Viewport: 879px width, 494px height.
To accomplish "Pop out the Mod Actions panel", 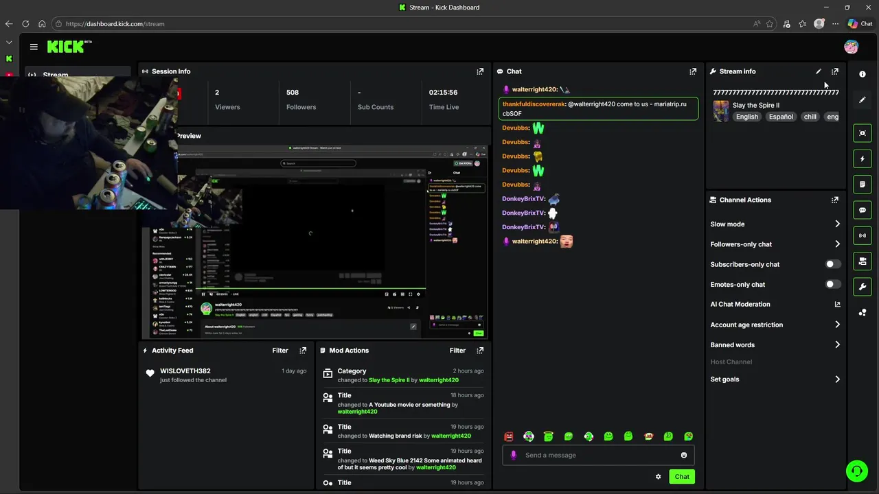I will (x=480, y=351).
